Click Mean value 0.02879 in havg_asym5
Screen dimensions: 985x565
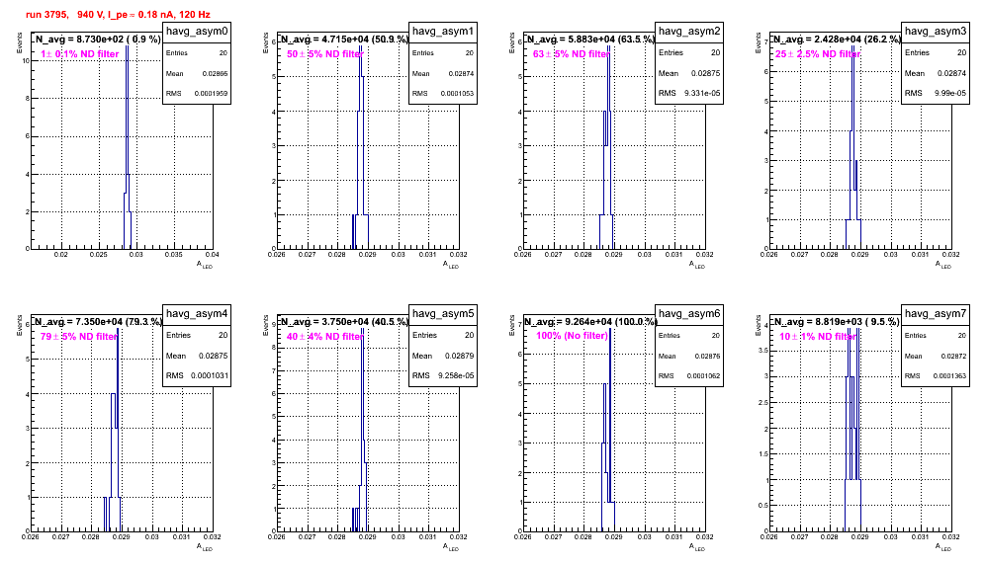(x=459, y=356)
